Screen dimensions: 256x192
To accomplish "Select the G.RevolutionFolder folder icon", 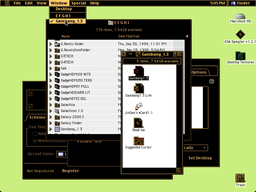I will click(x=57, y=50).
